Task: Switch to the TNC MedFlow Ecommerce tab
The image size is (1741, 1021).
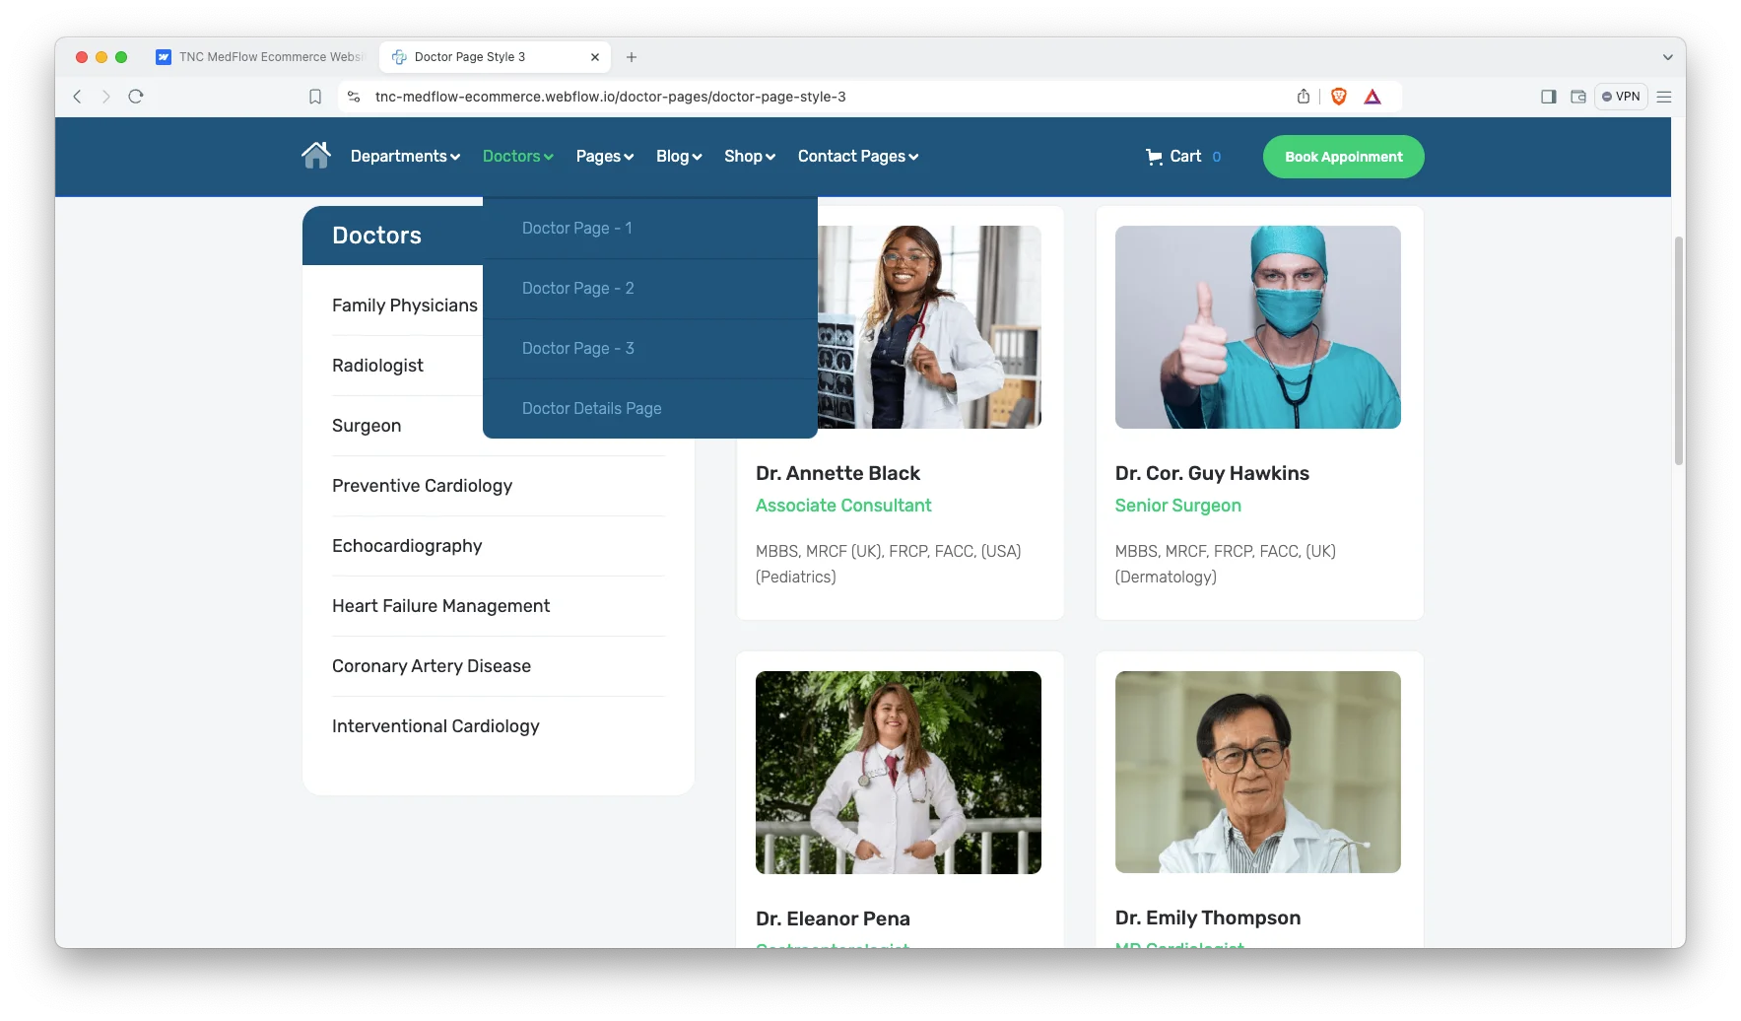Action: tap(262, 57)
